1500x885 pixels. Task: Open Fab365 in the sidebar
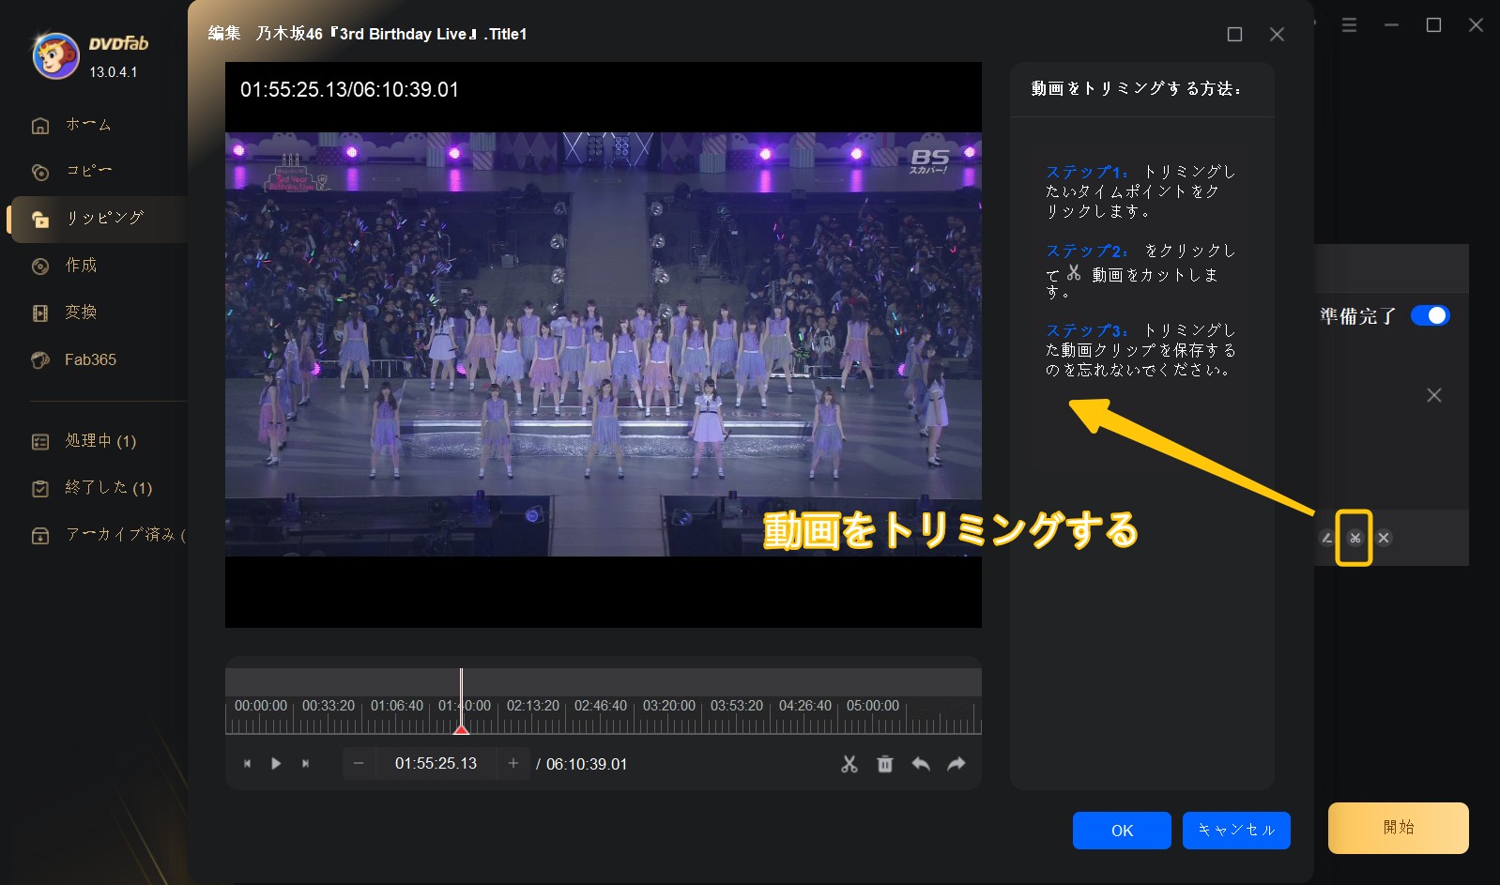click(x=90, y=359)
